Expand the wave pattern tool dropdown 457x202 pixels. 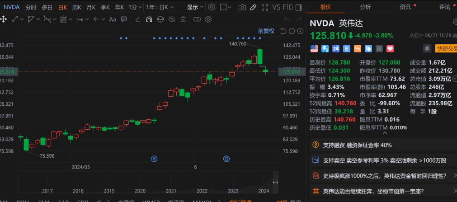pyautogui.click(x=55, y=19)
